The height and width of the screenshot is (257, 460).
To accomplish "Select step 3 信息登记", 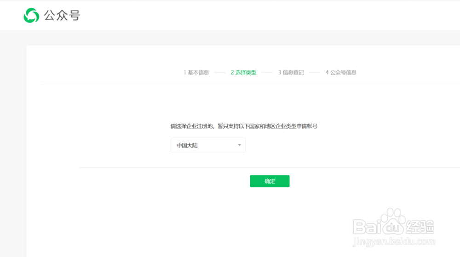I will pyautogui.click(x=291, y=72).
